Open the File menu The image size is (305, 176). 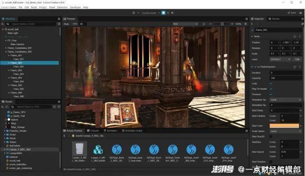coord(20,7)
